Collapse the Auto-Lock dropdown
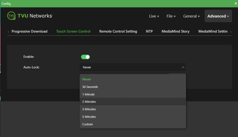The width and height of the screenshot is (238, 137). (x=183, y=67)
